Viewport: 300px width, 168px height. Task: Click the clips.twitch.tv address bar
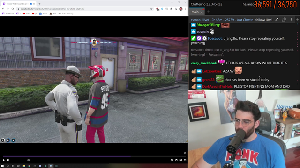coord(85,9)
